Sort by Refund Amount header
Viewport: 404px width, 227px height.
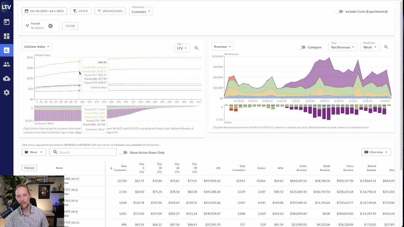[371, 168]
